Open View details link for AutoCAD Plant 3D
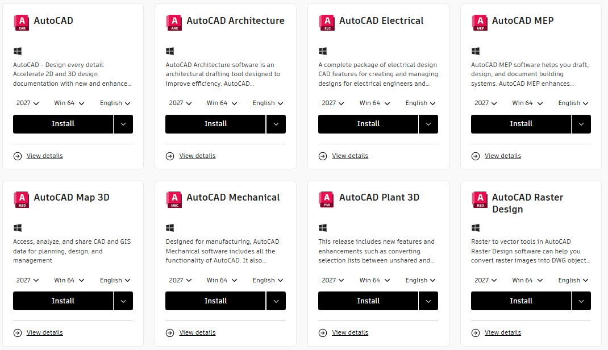The width and height of the screenshot is (608, 350). [350, 333]
